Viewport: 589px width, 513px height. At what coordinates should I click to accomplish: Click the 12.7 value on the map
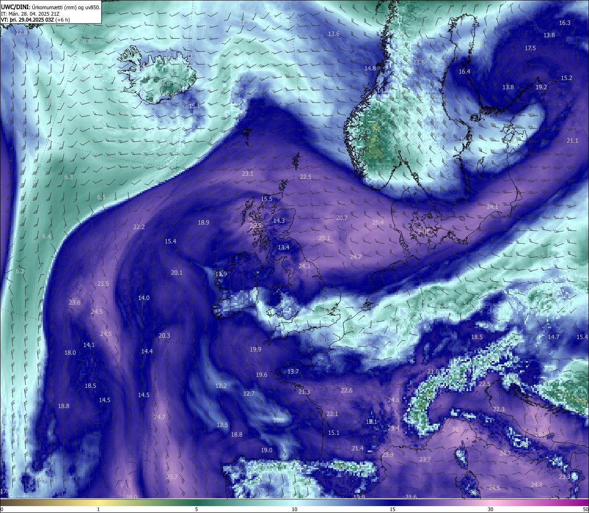click(249, 394)
